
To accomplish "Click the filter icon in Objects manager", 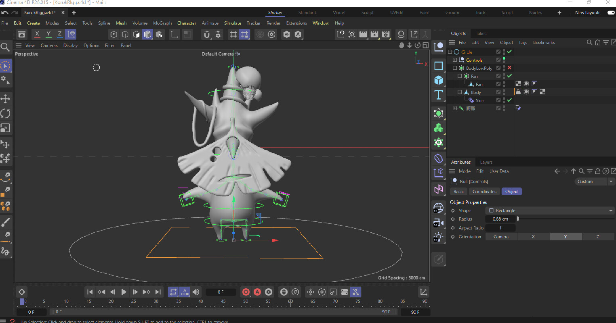I will pos(605,42).
